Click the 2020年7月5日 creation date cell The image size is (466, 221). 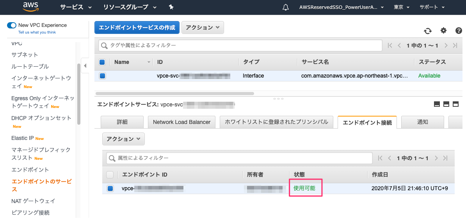409,188
